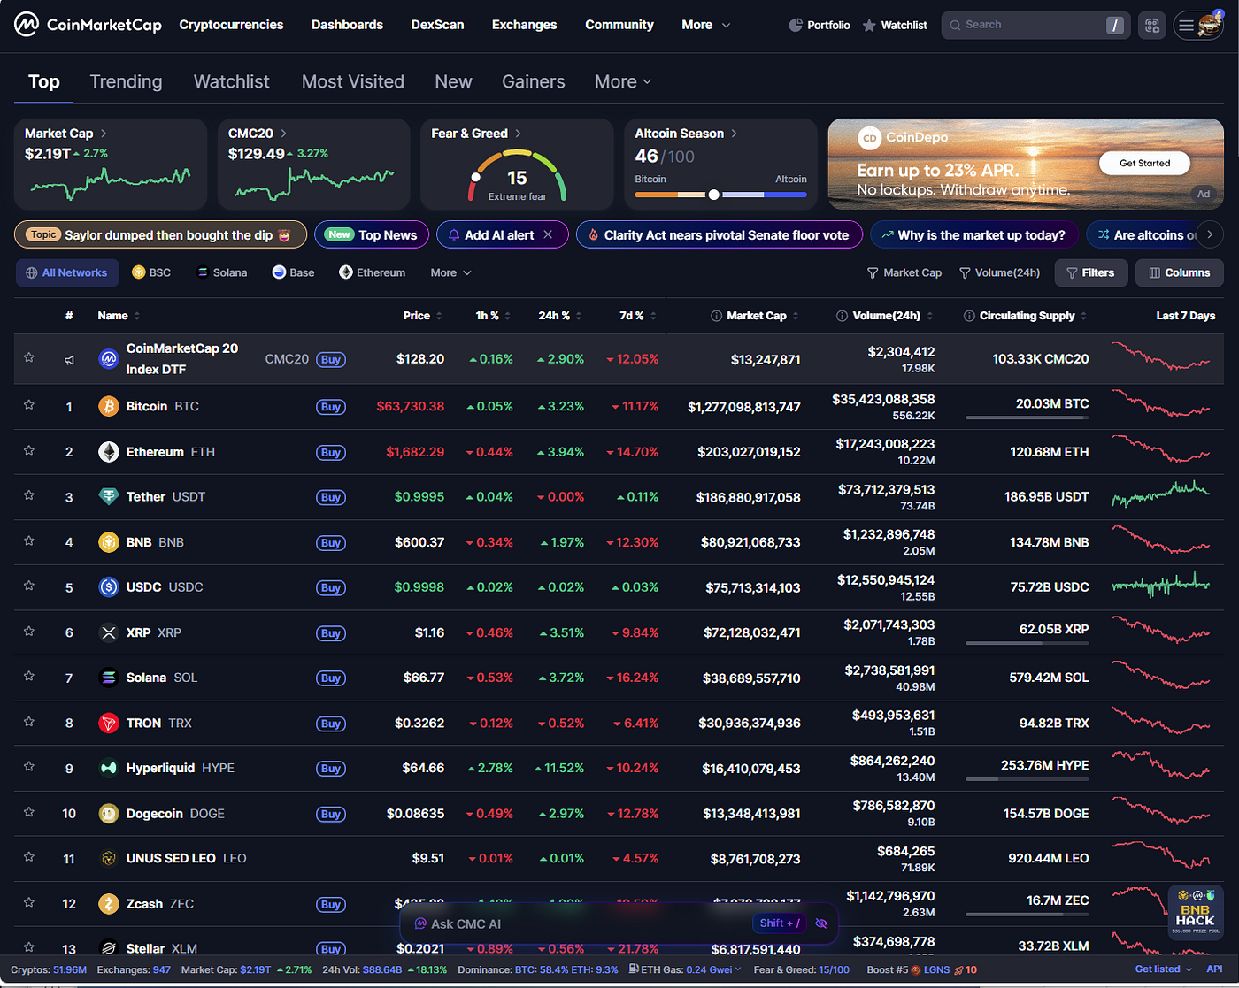
Task: Open the Volume(24h) filter dropdown
Action: 1000,272
